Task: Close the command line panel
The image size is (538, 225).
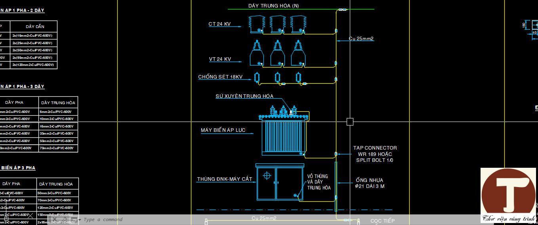Action: point(55,219)
